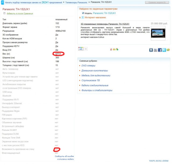Click 'Кол-во HDMI входов' row label
This screenshot has width=172, height=165.
click(12, 38)
